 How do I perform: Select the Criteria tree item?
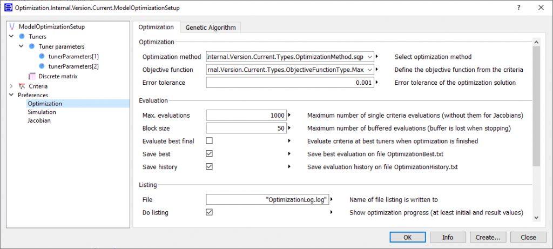point(38,86)
